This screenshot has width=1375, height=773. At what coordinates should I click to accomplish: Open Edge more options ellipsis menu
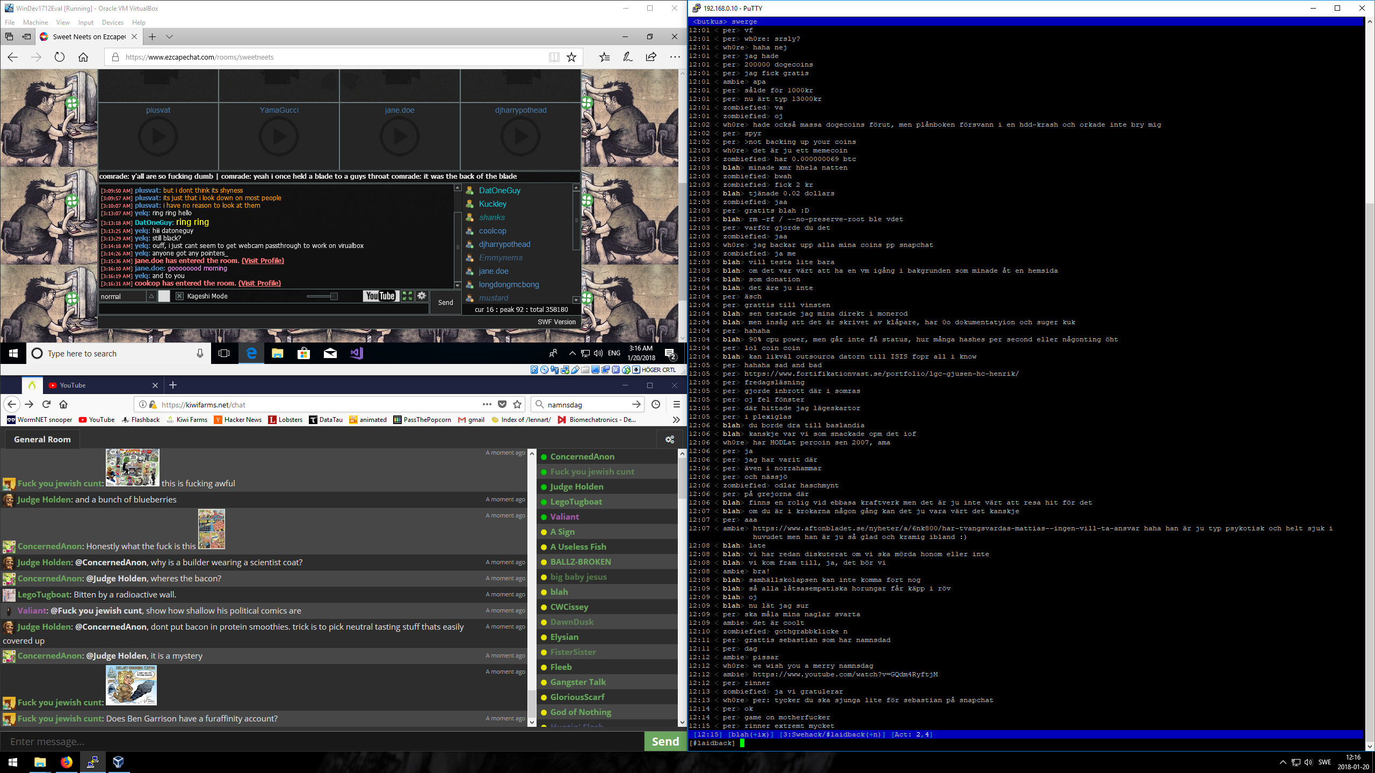coord(675,57)
